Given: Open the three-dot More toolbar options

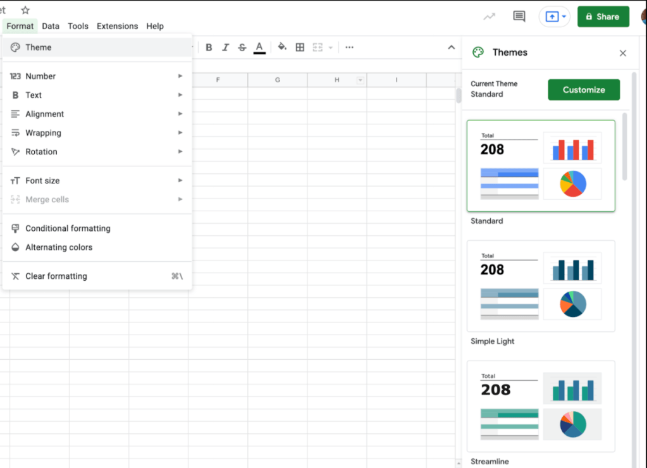Looking at the screenshot, I should point(349,47).
